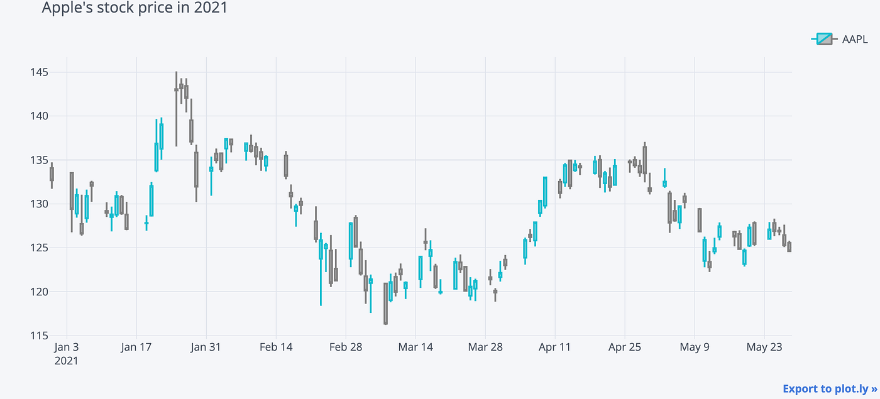The image size is (880, 399).
Task: Select the Jan 17 x-axis tick label
Action: click(x=136, y=347)
